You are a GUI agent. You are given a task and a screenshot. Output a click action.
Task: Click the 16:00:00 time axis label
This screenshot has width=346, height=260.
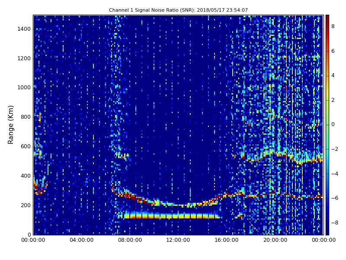[227, 240]
